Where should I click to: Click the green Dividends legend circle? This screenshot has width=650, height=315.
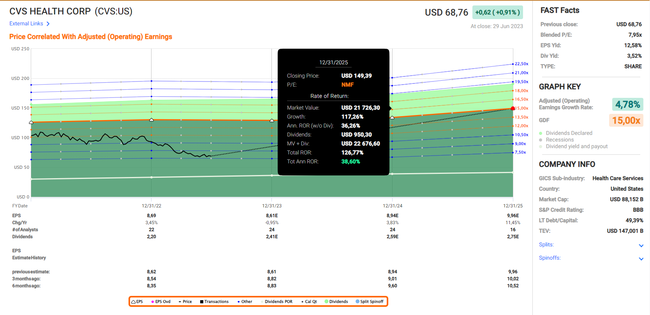[327, 302]
